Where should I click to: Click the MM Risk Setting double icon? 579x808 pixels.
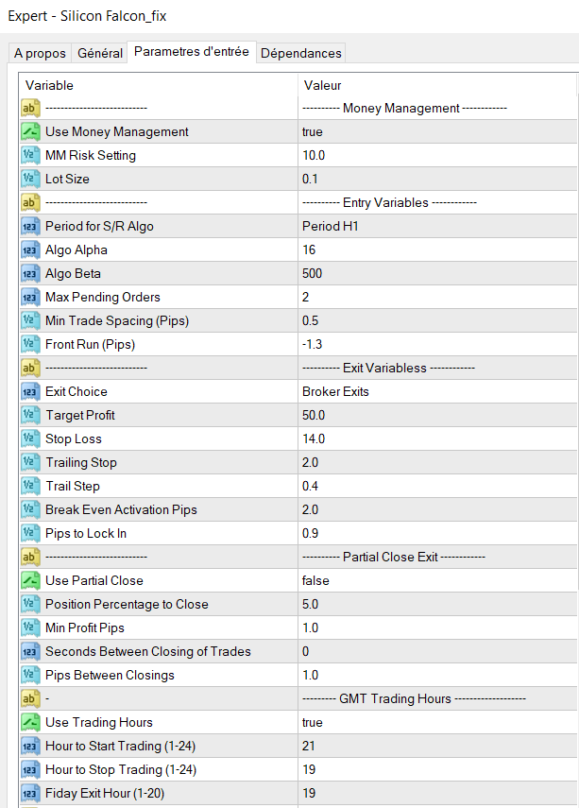click(29, 155)
